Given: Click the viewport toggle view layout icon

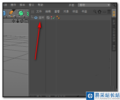Looking at the screenshot, I should point(26,21).
